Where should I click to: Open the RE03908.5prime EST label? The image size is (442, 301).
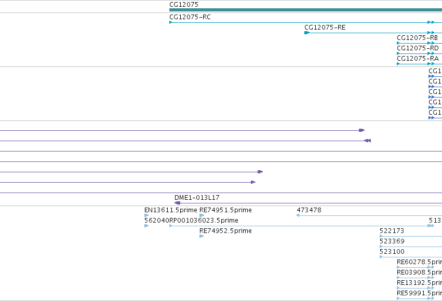tap(420, 272)
